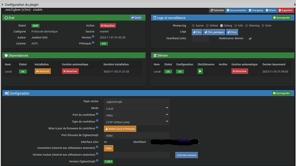The height and width of the screenshot is (166, 296).
Task: Select the Debug log level
Action: (221, 25)
